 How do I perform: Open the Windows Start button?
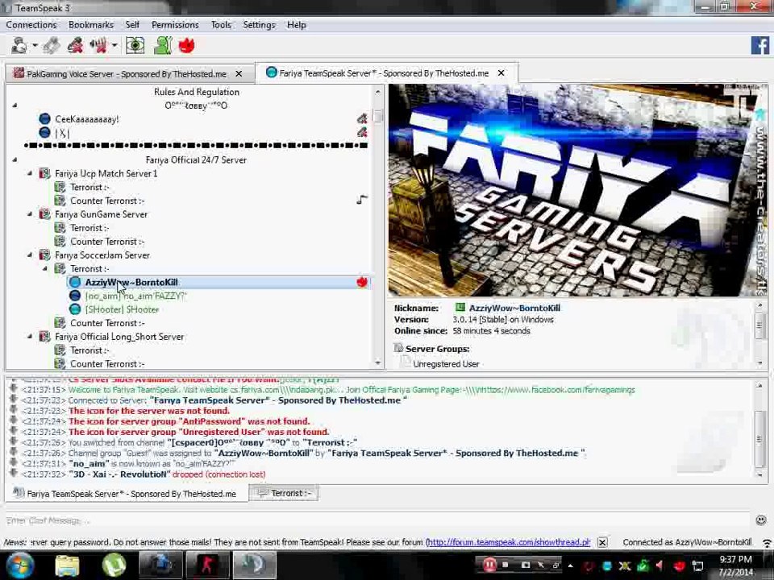tap(19, 565)
